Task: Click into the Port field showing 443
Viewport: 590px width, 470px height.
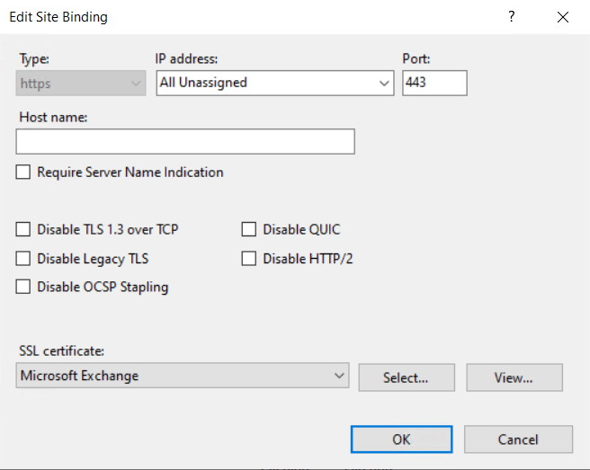Action: coord(434,83)
